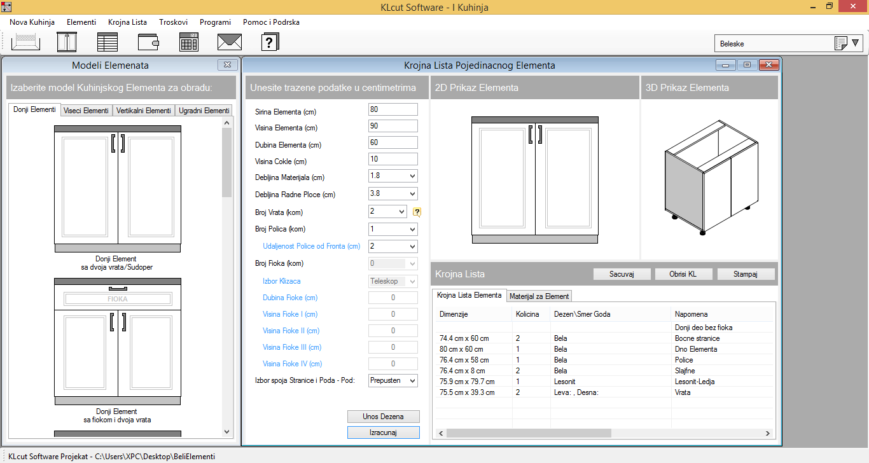The height and width of the screenshot is (463, 869).
Task: Click the envelope mail toolbar icon
Action: (x=230, y=42)
